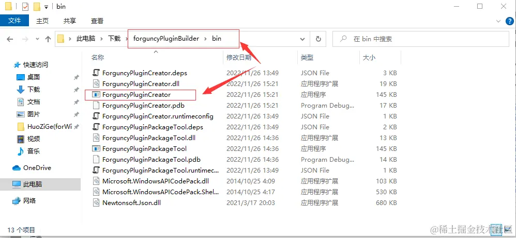
Task: Select 网络 in the sidebar
Action: pos(29,200)
